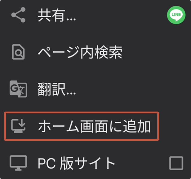Click the Google Translate icon
Screen dimensions: 191x179
coord(18,89)
